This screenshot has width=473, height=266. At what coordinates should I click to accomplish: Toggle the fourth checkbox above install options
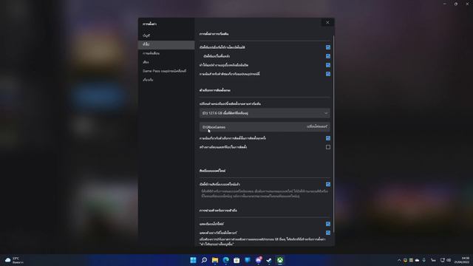328,74
